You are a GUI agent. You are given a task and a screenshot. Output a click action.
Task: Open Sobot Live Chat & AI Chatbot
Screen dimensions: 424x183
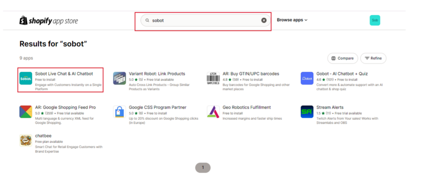pyautogui.click(x=64, y=74)
